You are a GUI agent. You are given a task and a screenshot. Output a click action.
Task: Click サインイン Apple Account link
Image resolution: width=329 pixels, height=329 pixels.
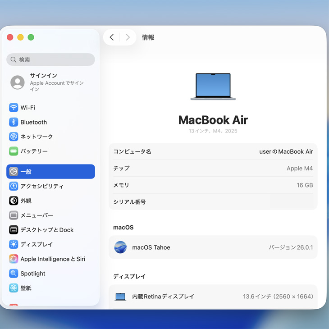[50, 82]
